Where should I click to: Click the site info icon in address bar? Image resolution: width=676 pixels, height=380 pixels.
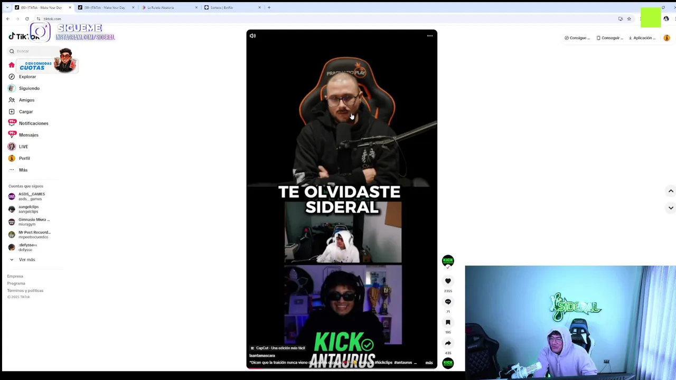(39, 19)
